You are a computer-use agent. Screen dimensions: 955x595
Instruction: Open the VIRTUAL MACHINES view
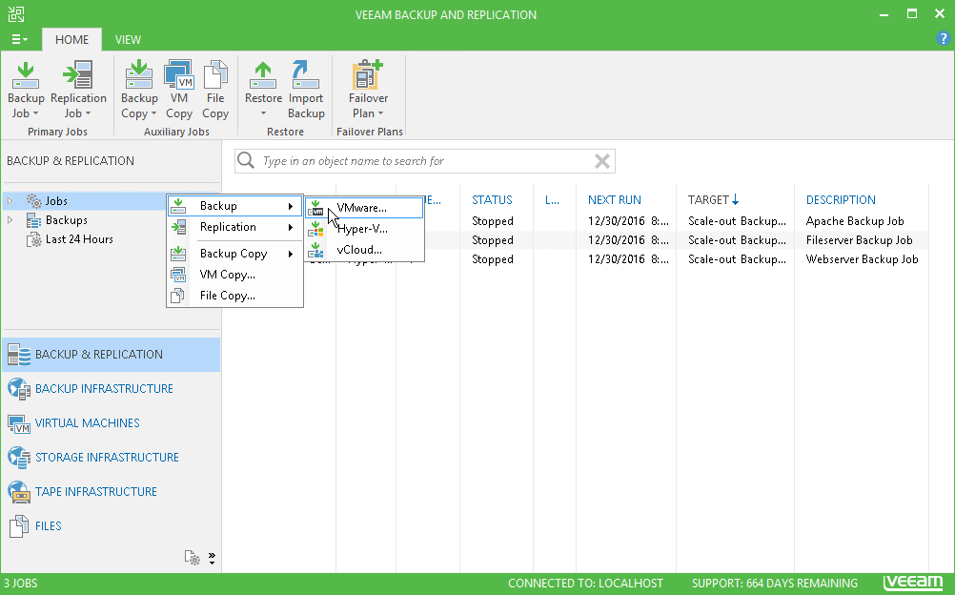pos(111,423)
